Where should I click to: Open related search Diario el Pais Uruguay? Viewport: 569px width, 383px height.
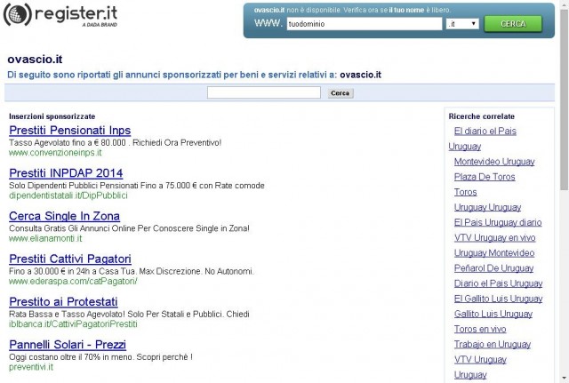coord(498,283)
